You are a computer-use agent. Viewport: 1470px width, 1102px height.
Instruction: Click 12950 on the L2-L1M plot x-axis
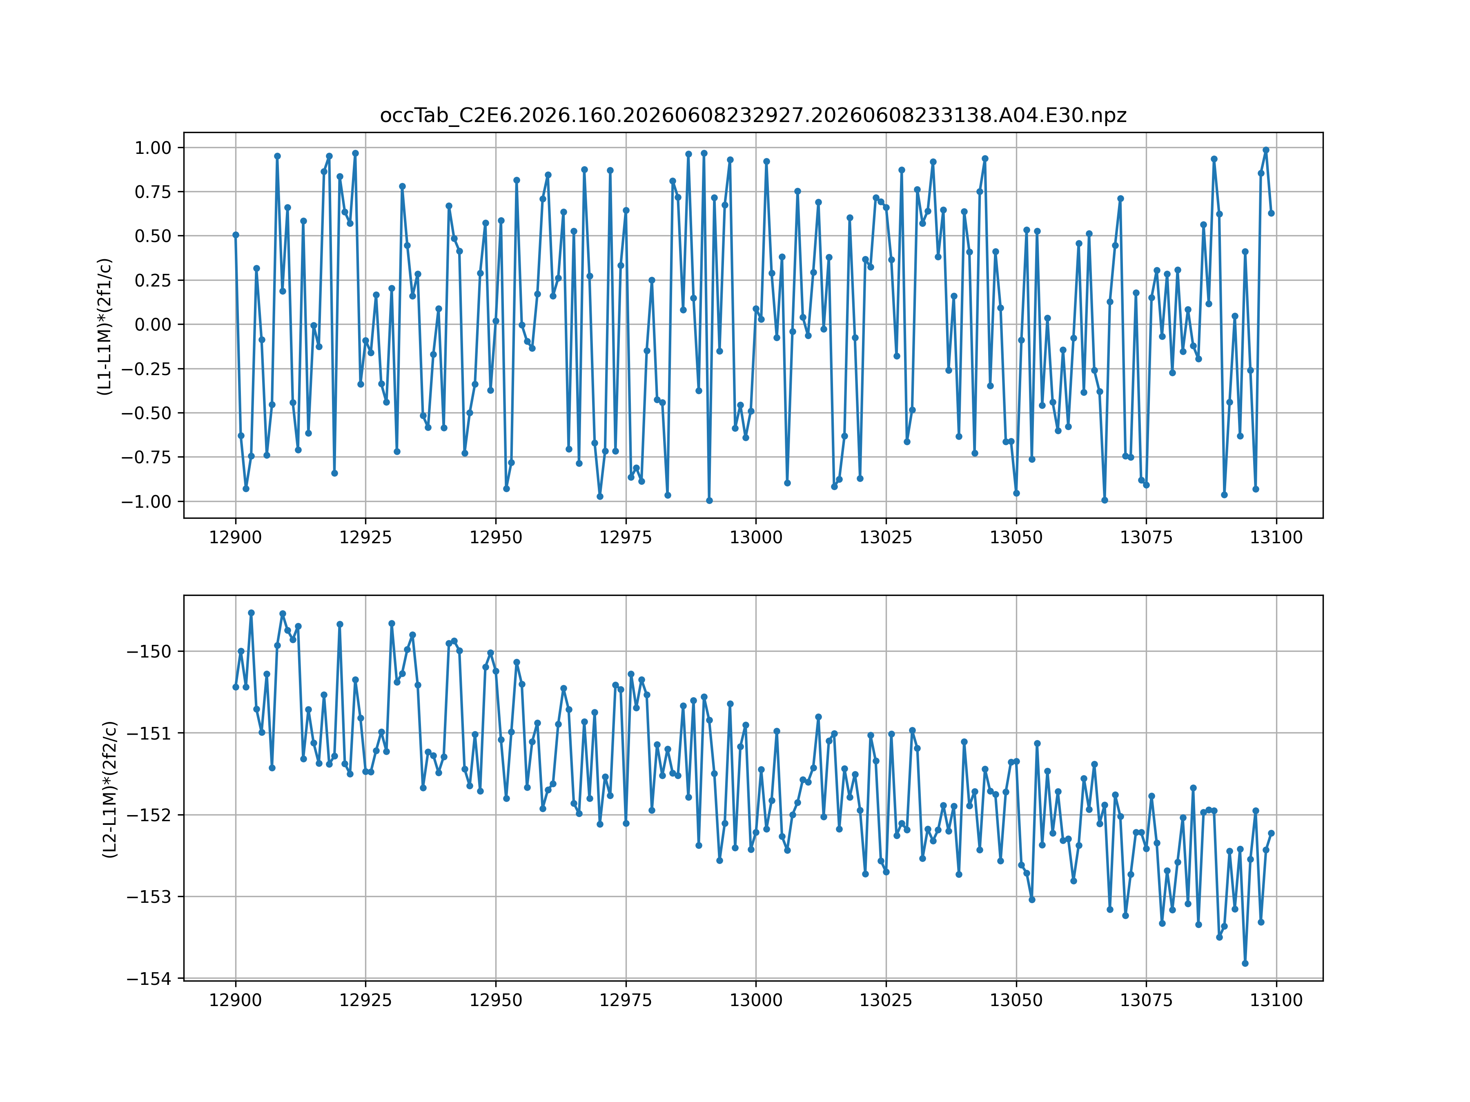(496, 1000)
